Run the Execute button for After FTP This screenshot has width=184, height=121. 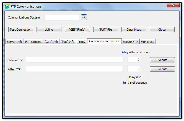162,69
